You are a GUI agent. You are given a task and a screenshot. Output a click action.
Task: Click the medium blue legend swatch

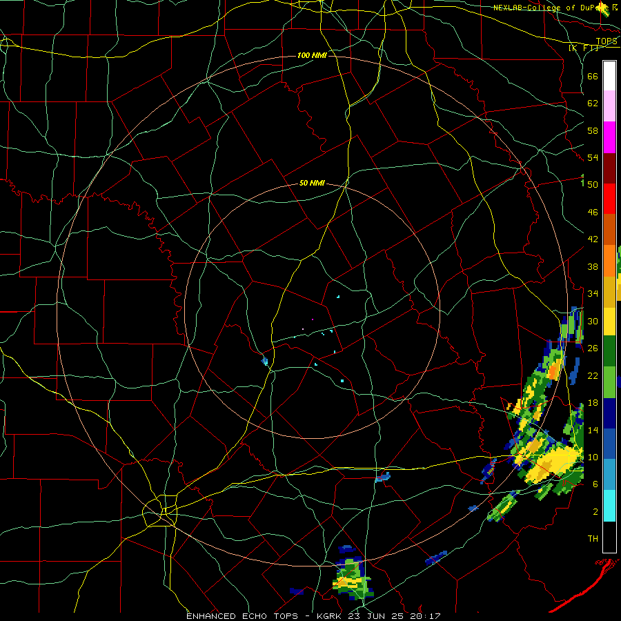click(x=609, y=444)
